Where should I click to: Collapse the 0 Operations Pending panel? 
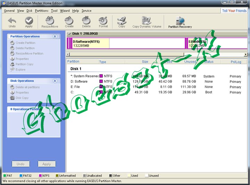[x=55, y=109]
